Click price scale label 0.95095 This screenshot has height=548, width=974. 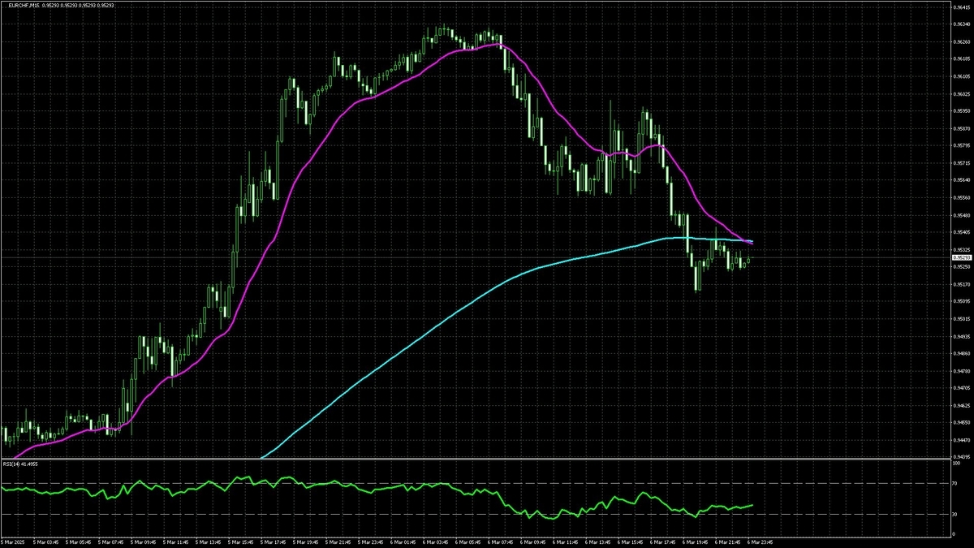[x=962, y=301]
